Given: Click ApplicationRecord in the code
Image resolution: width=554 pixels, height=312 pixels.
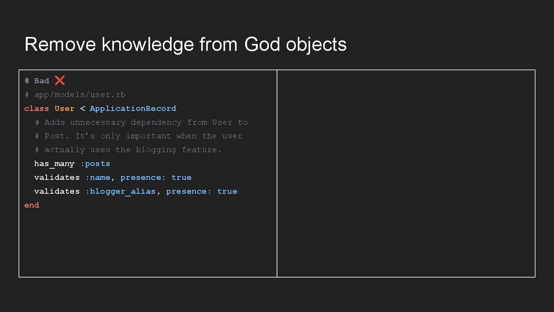Looking at the screenshot, I should click(133, 109).
